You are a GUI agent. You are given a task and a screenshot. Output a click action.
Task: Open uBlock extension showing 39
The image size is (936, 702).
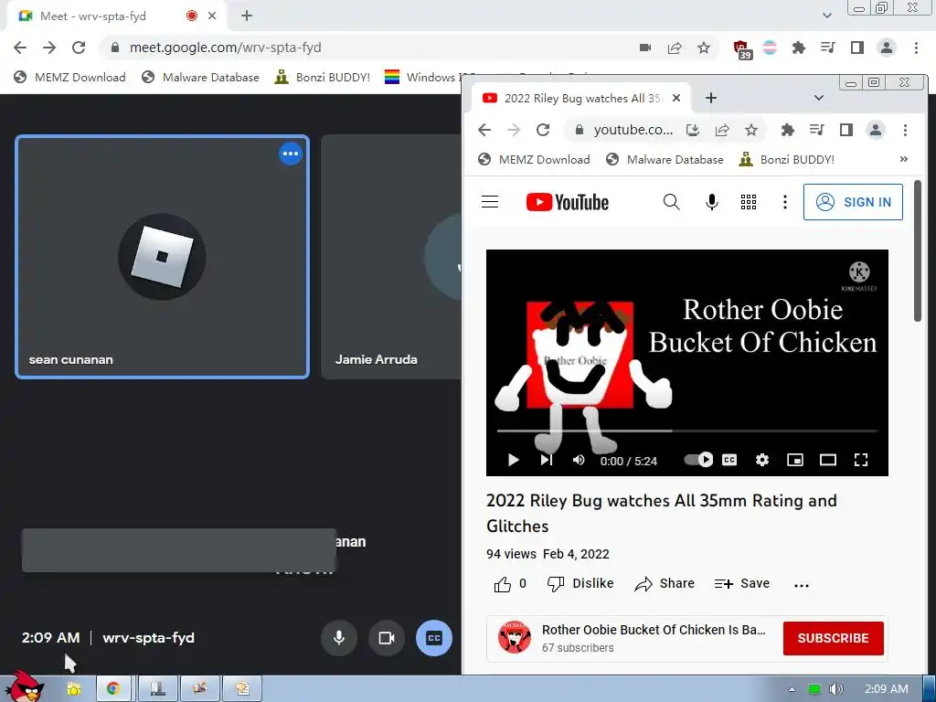[x=741, y=49]
